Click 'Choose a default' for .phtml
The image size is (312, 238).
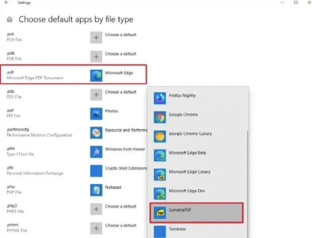click(120, 225)
